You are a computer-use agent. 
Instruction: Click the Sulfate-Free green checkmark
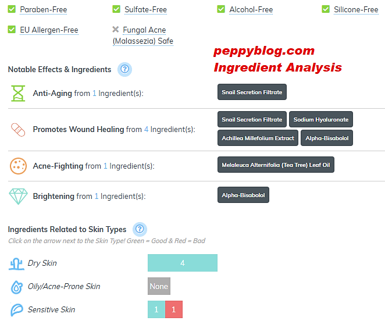click(116, 9)
